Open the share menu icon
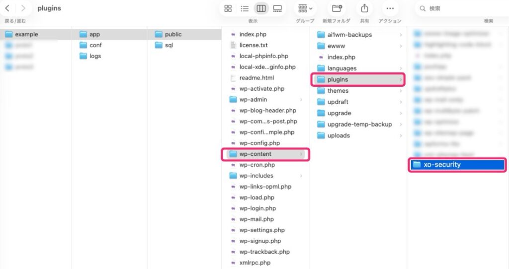This screenshot has height=269, width=509. click(364, 8)
